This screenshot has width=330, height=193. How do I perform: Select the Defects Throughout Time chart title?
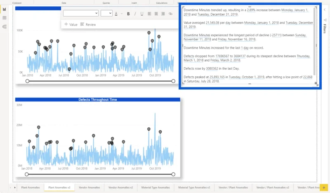(x=98, y=99)
